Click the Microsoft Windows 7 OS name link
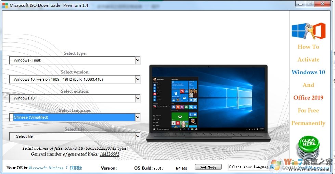Viewport: 335px width, 174px height. 55,168
